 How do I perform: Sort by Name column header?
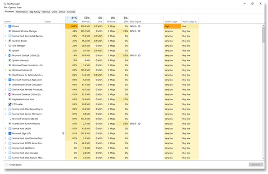tap(24, 20)
